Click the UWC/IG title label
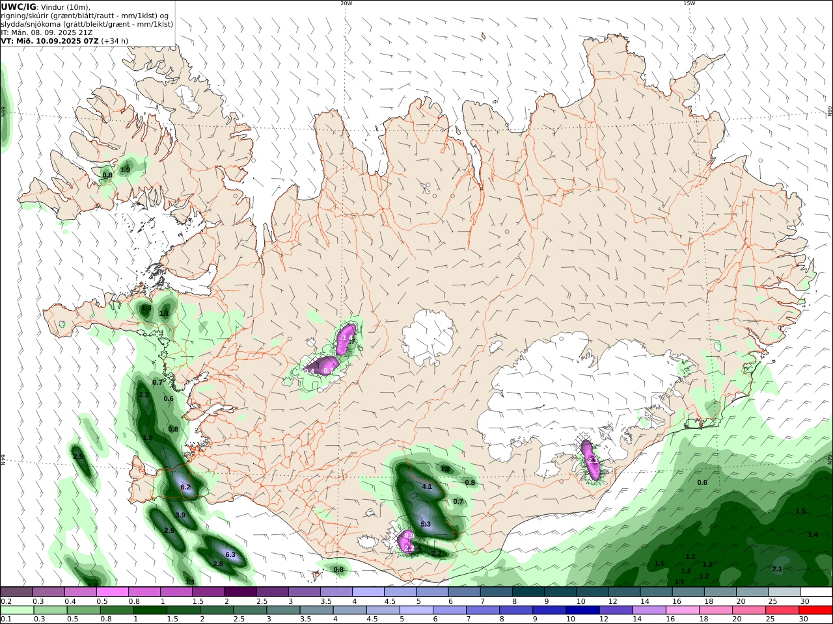Viewport: 833px width, 624px height. click(18, 7)
